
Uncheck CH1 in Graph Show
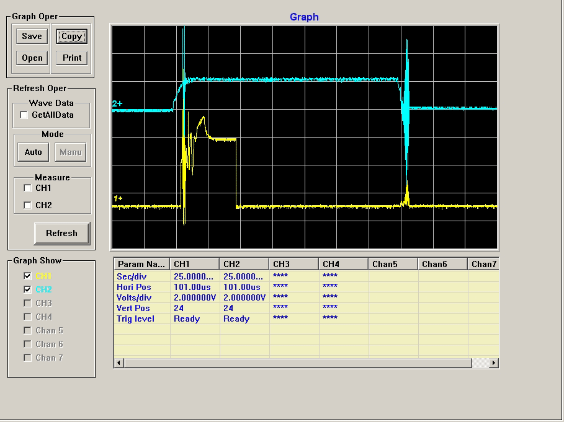(27, 276)
